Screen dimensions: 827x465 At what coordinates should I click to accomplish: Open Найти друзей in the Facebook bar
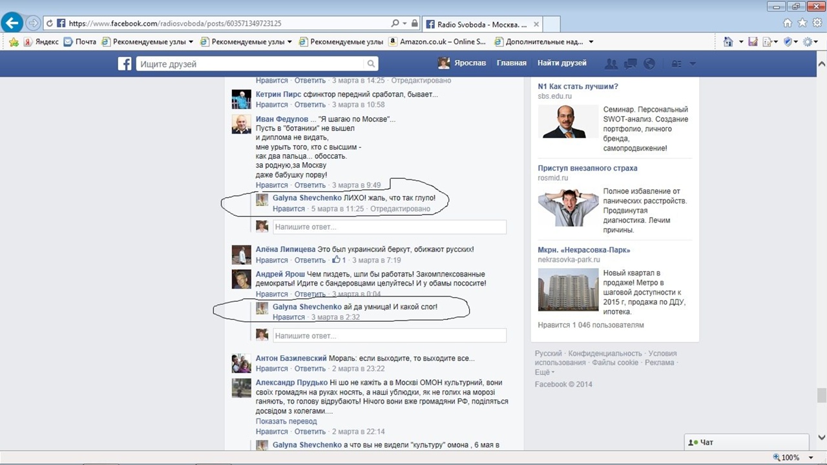(x=561, y=63)
